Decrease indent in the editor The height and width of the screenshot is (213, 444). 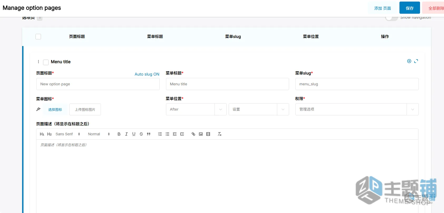pyautogui.click(x=174, y=134)
